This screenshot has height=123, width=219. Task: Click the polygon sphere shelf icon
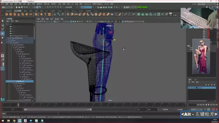(7, 14)
